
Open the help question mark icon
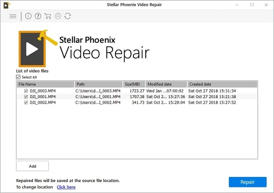click(x=38, y=16)
